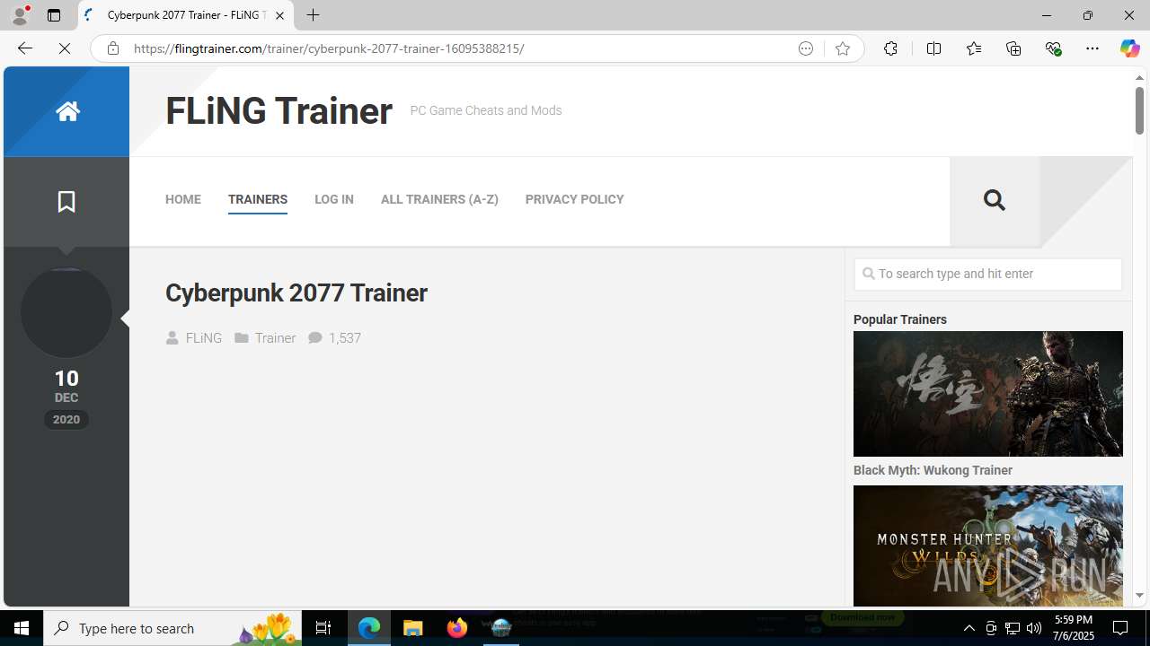Viewport: 1150px width, 646px height.
Task: Click the home icon in blue sidebar
Action: [67, 111]
